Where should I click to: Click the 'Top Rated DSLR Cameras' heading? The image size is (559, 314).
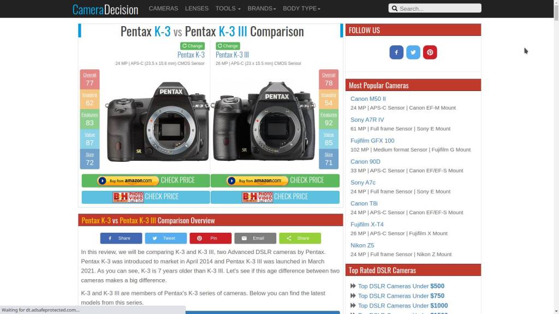tap(382, 270)
